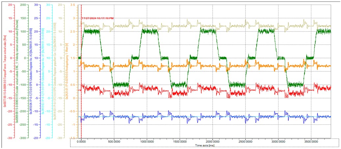Click the 1000.0000 time axis tick label

point(147,142)
